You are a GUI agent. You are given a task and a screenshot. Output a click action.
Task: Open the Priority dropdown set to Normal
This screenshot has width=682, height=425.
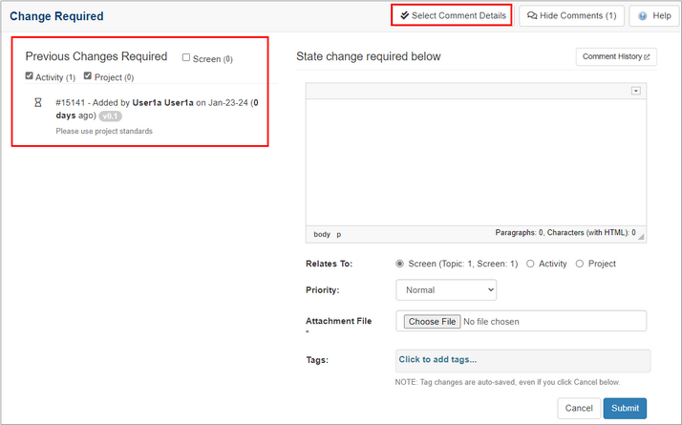click(445, 289)
